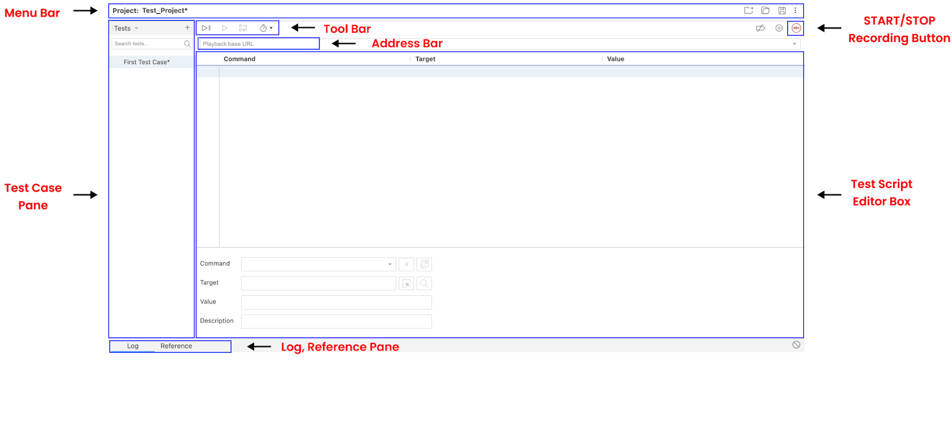The width and height of the screenshot is (952, 435).
Task: Switch to the Log tab
Action: (133, 346)
